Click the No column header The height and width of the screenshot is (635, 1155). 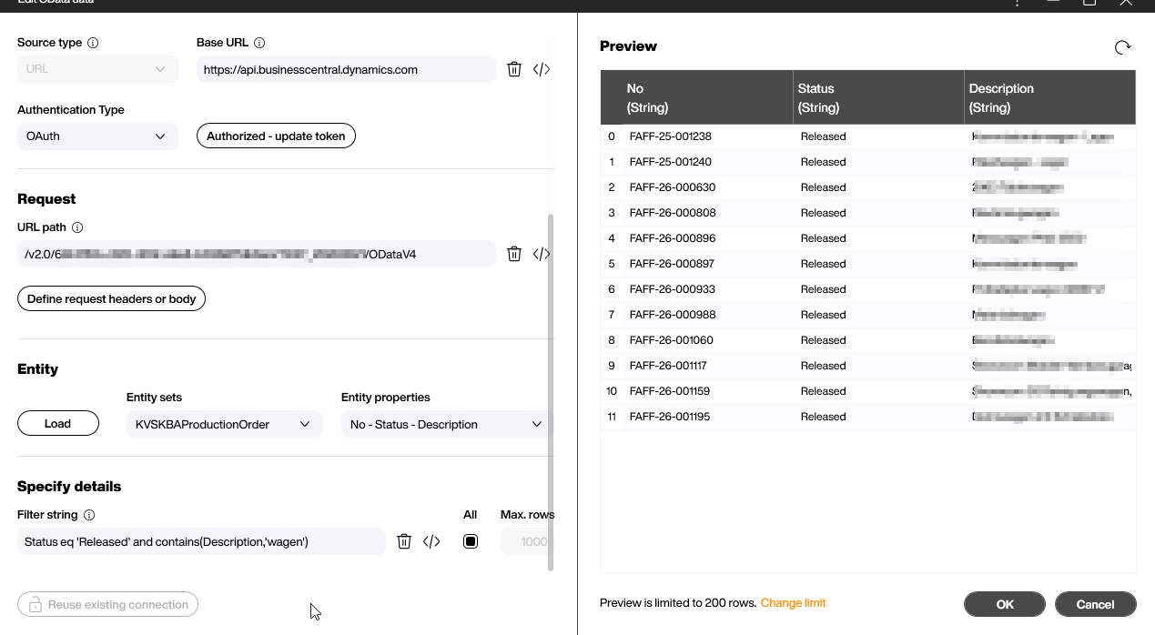tap(697, 97)
